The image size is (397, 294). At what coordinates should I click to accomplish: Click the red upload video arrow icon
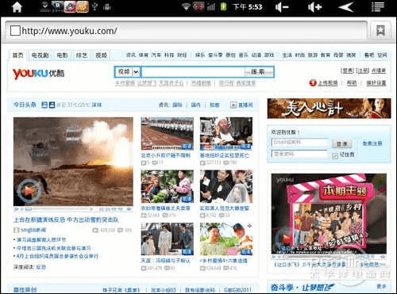pyautogui.click(x=313, y=83)
